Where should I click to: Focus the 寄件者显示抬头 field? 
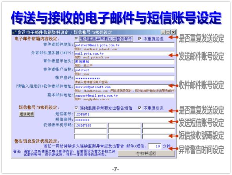click(124, 61)
